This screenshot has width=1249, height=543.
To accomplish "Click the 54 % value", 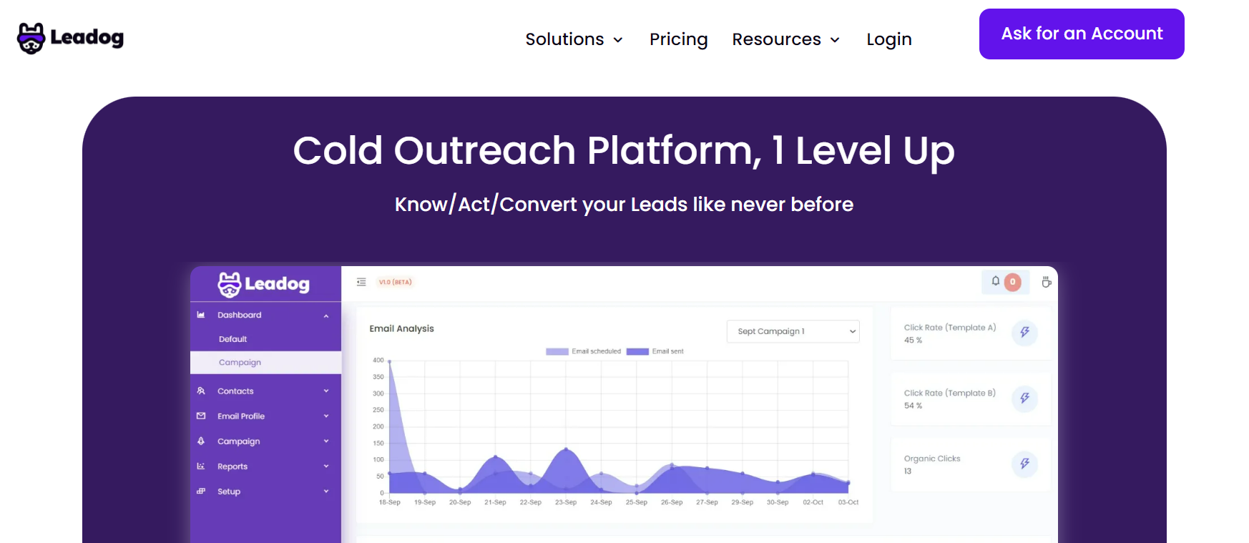I will pyautogui.click(x=913, y=406).
